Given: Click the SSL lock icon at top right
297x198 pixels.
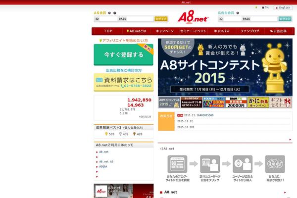Looking at the screenshot, I should (263, 7).
